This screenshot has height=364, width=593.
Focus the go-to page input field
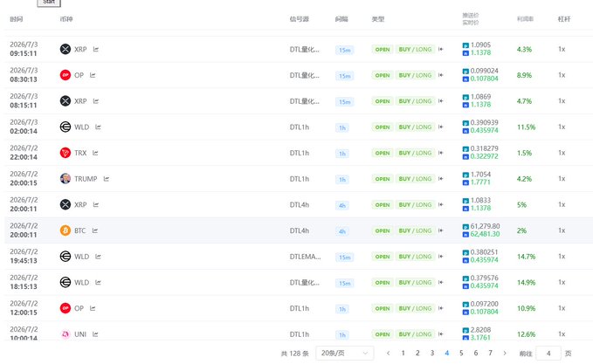pyautogui.click(x=548, y=354)
